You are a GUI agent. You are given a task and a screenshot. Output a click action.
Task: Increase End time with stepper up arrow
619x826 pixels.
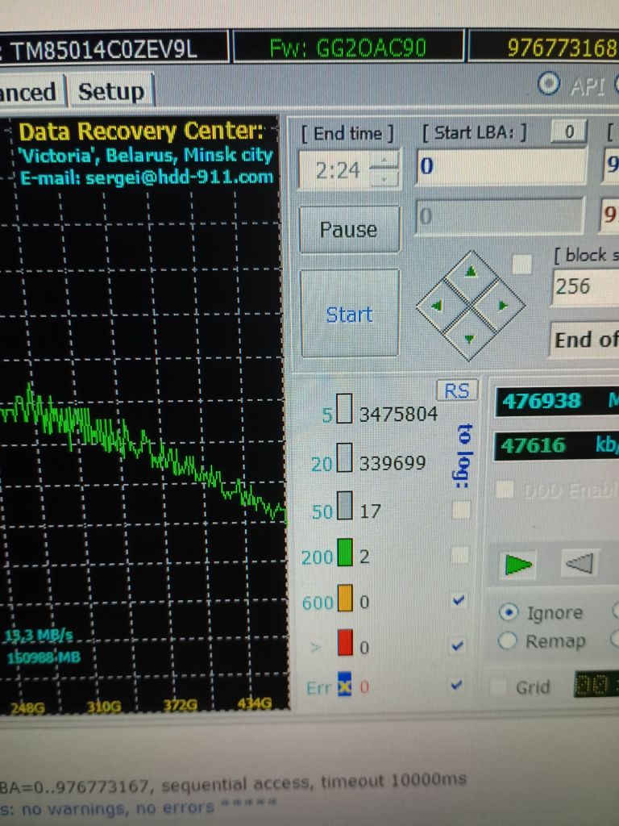click(x=384, y=160)
